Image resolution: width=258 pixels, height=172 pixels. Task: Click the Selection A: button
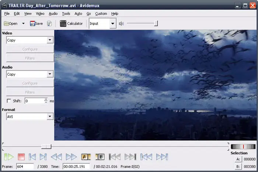[x=238, y=159]
